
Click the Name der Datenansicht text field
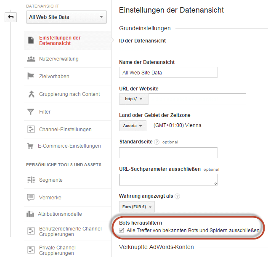coord(168,72)
